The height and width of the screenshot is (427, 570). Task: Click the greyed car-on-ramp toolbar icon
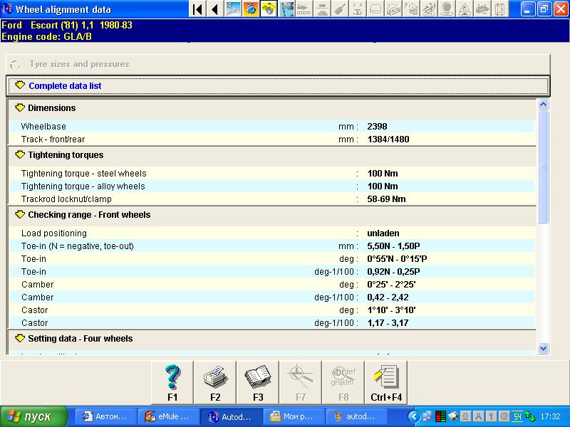pos(304,9)
